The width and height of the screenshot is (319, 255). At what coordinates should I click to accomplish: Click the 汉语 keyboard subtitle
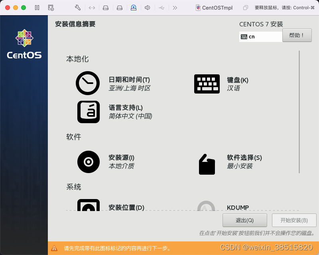pos(234,88)
